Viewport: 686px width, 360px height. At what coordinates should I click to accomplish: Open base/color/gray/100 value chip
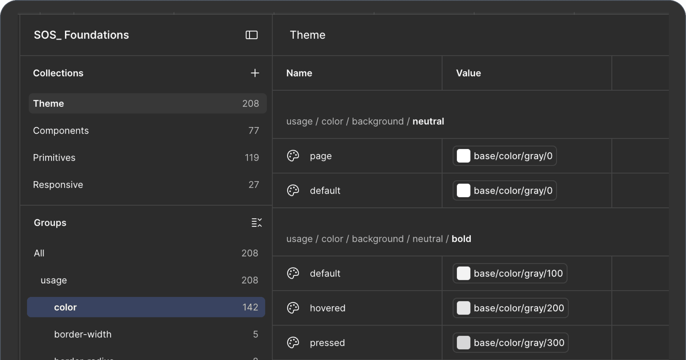[510, 273]
